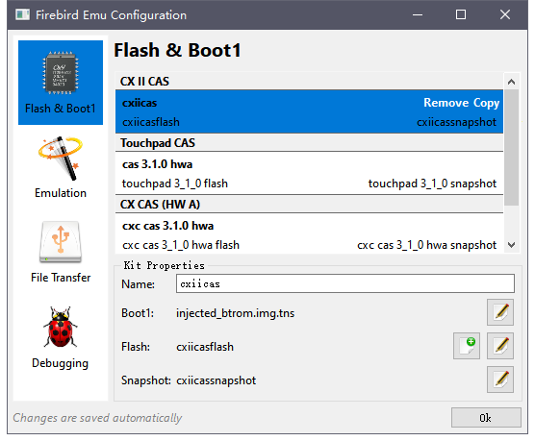Click the pencil icon to change Snapshot file

pos(500,380)
